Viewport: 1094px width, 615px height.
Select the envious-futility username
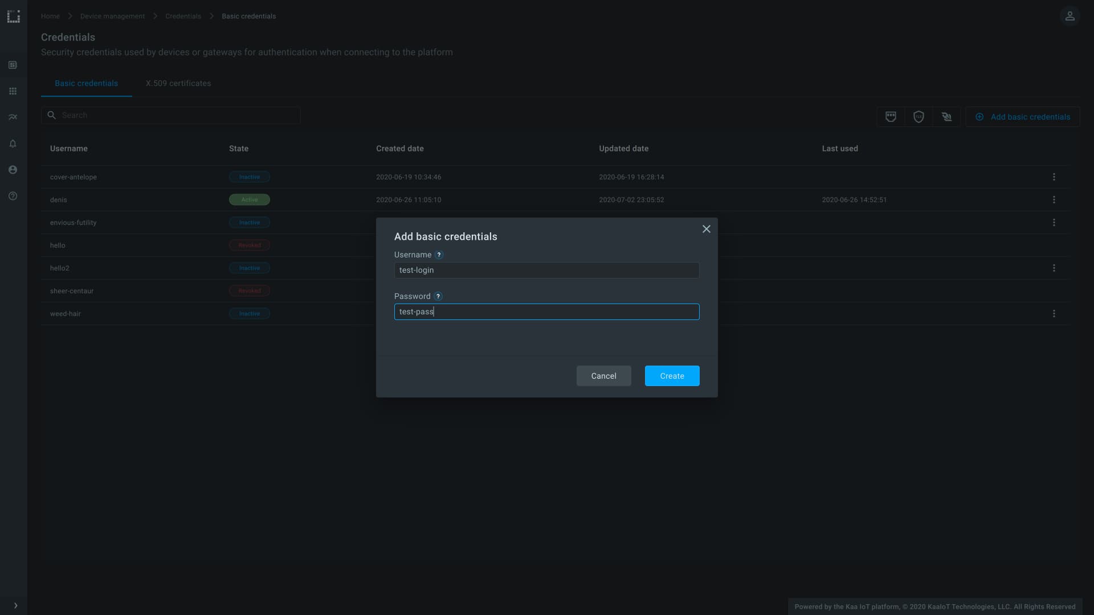74,223
